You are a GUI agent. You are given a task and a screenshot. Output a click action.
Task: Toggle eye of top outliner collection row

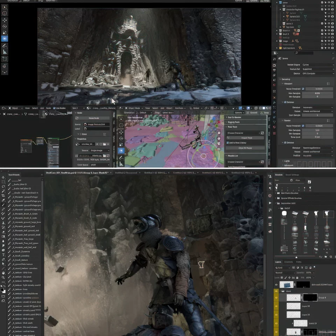(x=329, y=2)
